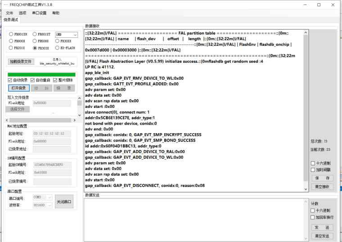Open the 1MB flash size dropdown
The image size is (342, 242).
(x=66, y=34)
